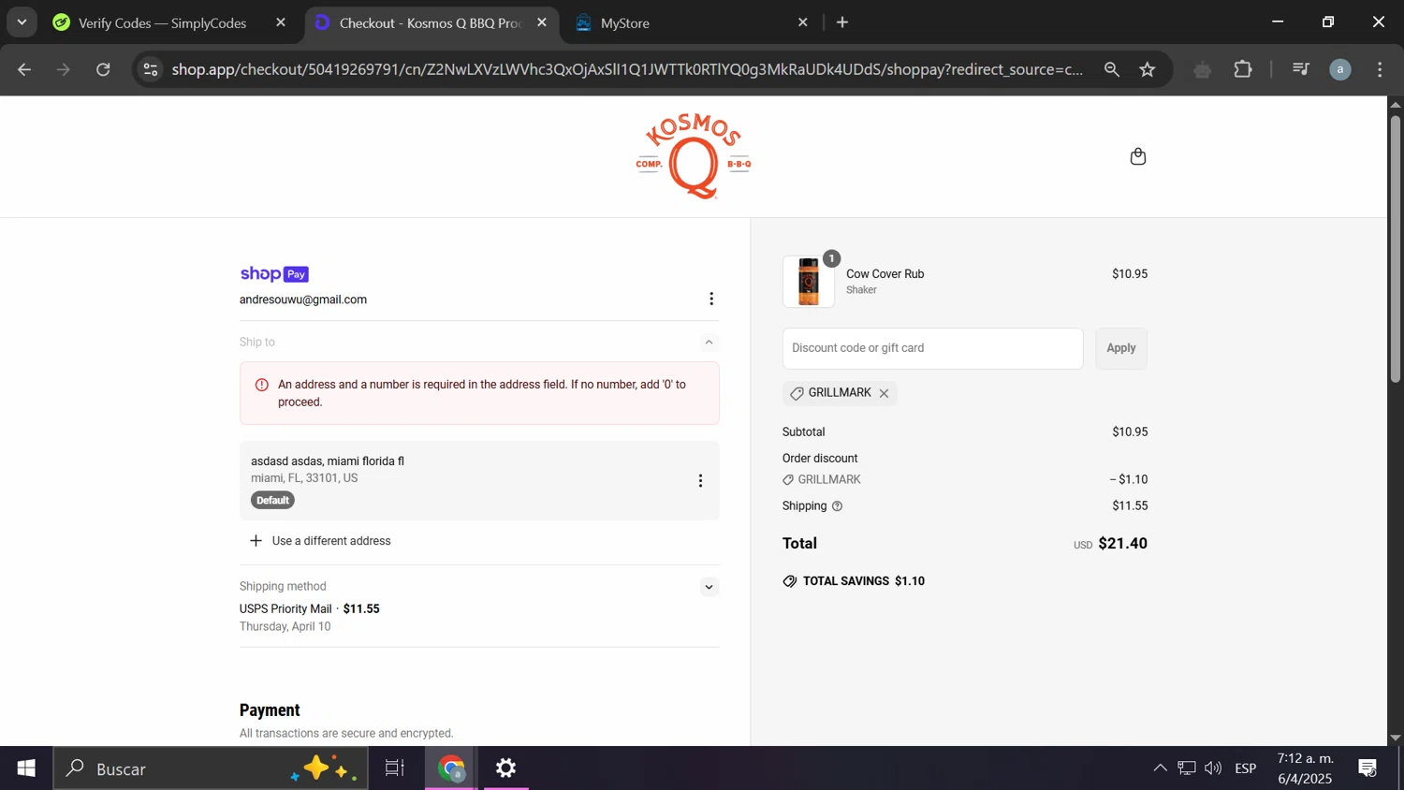
Task: Remove the GRILLMARK discount tag
Action: click(x=884, y=393)
